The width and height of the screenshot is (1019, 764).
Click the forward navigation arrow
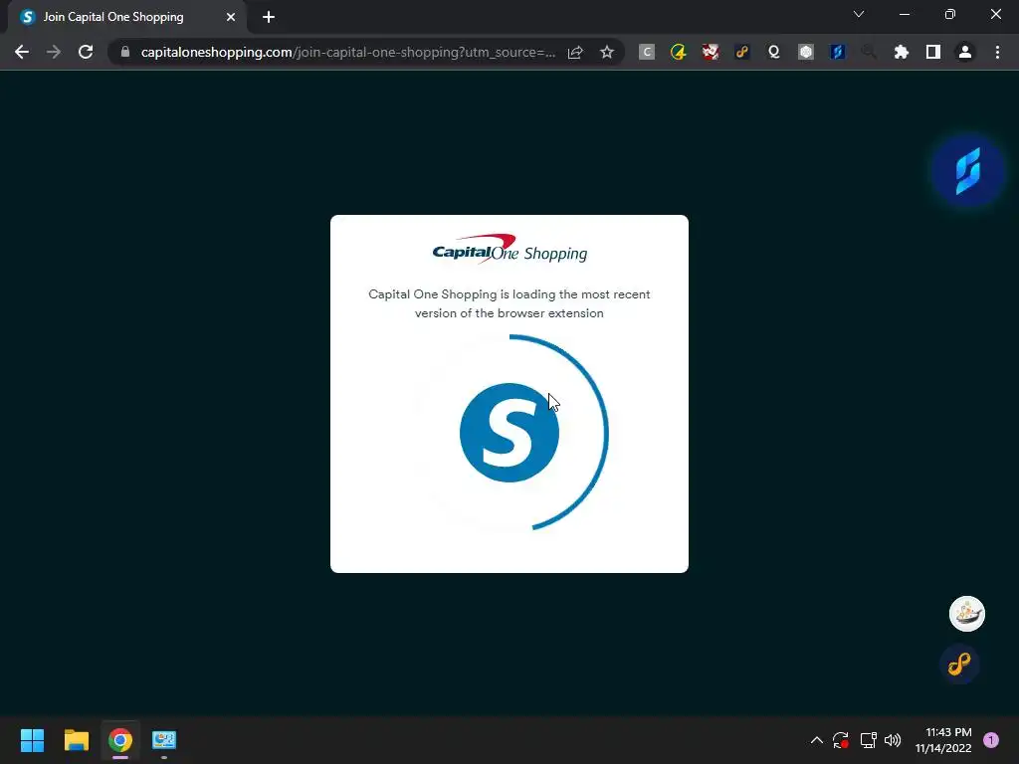(54, 52)
